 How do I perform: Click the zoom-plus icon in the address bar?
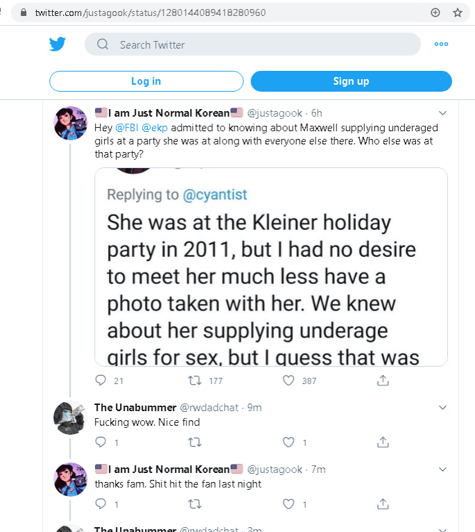435,13
